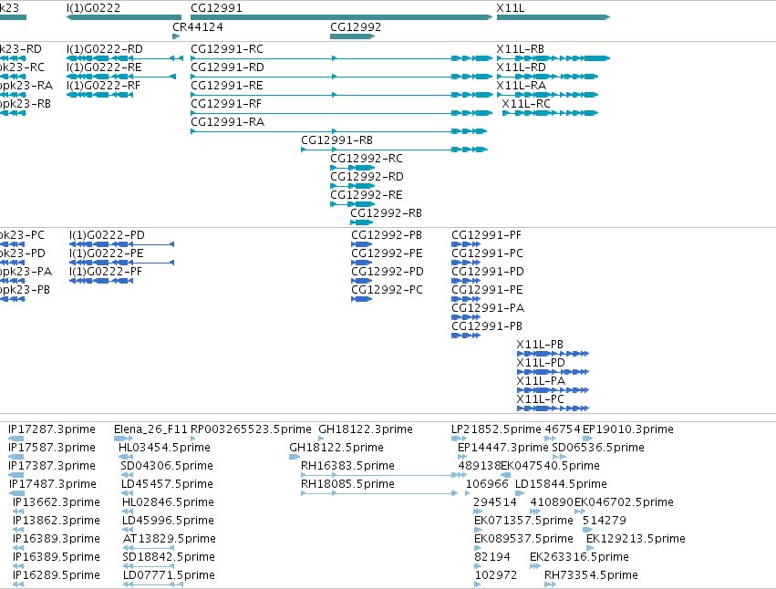Select polypeptide l(1)G0222-PD
The height and width of the screenshot is (589, 776).
122,244
